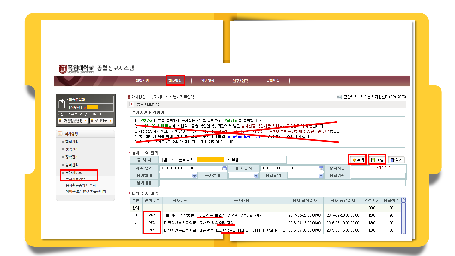Open the 시작 일자 calendar picker icon

pos(225,168)
